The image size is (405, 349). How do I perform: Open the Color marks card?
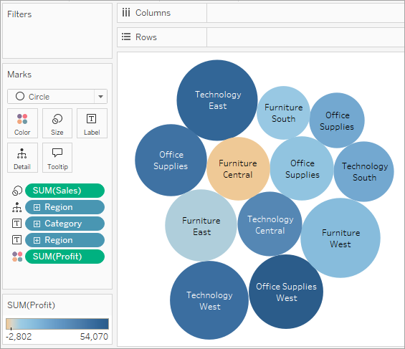pyautogui.click(x=22, y=123)
